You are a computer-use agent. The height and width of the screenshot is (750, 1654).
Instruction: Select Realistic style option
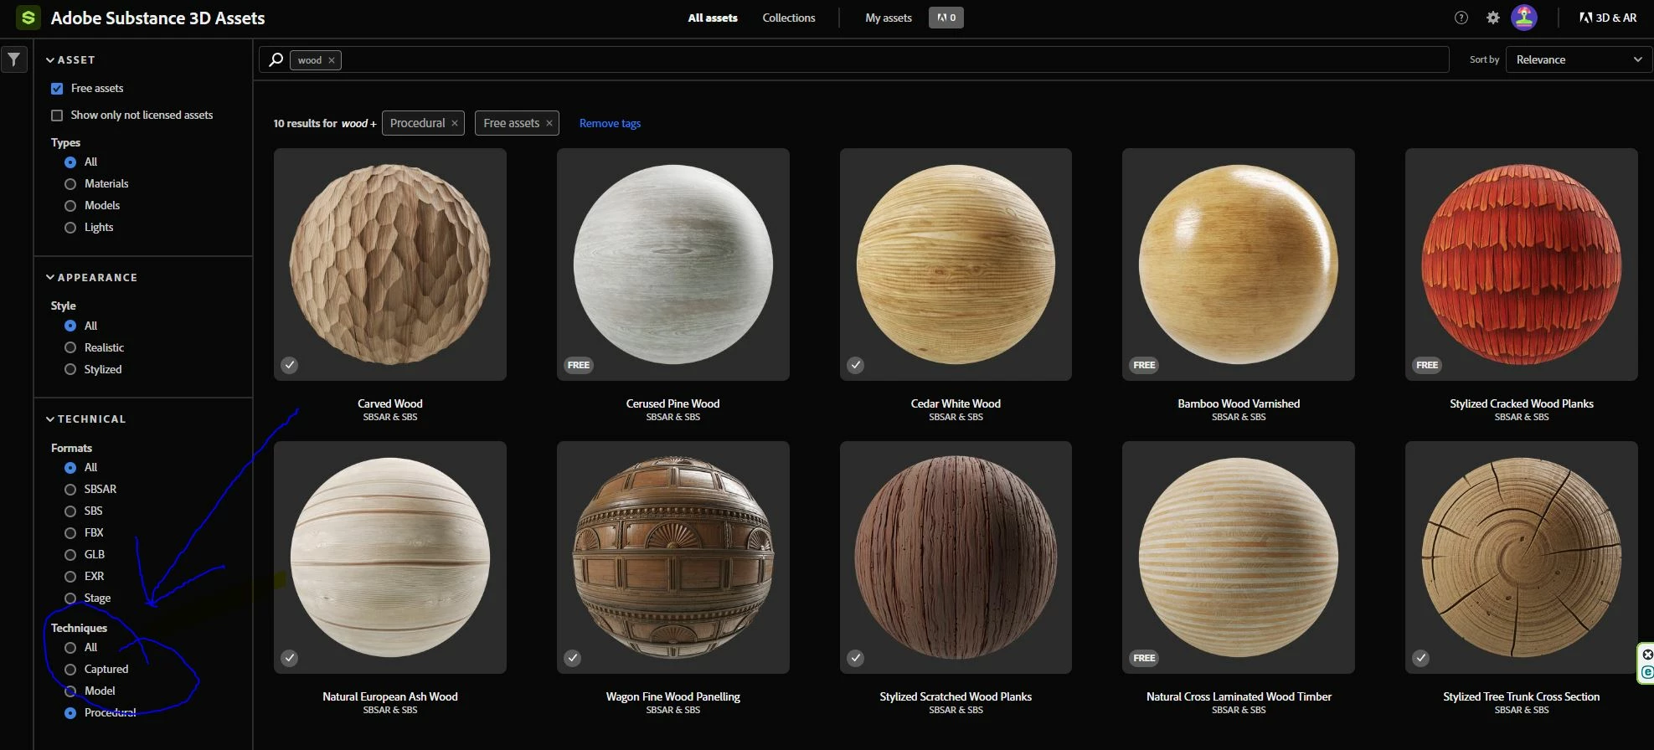point(70,347)
